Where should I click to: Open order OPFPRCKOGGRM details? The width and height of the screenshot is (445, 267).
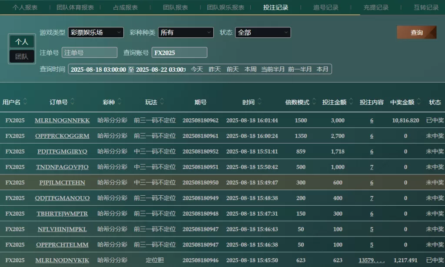point(62,136)
